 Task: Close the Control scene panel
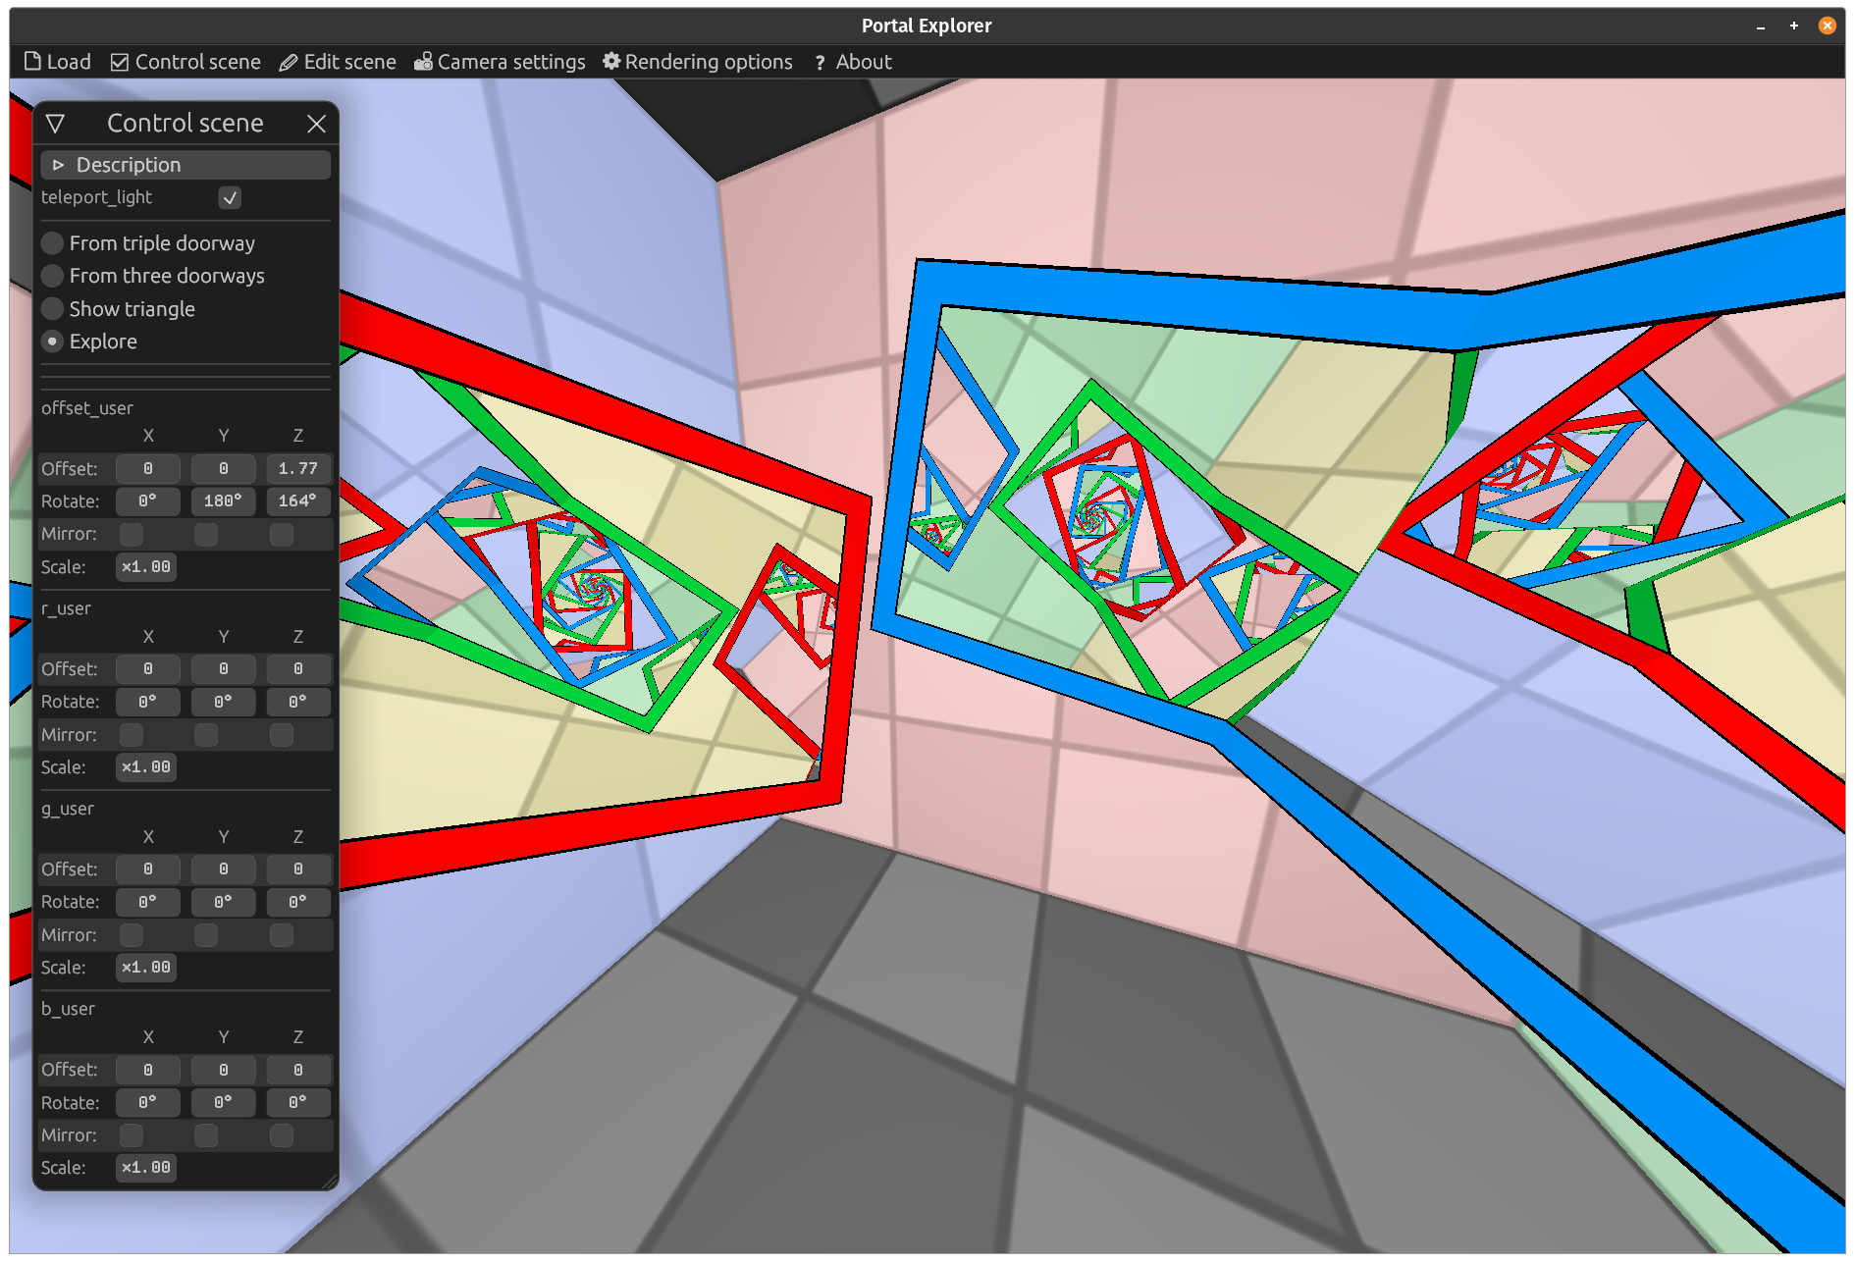coord(316,124)
